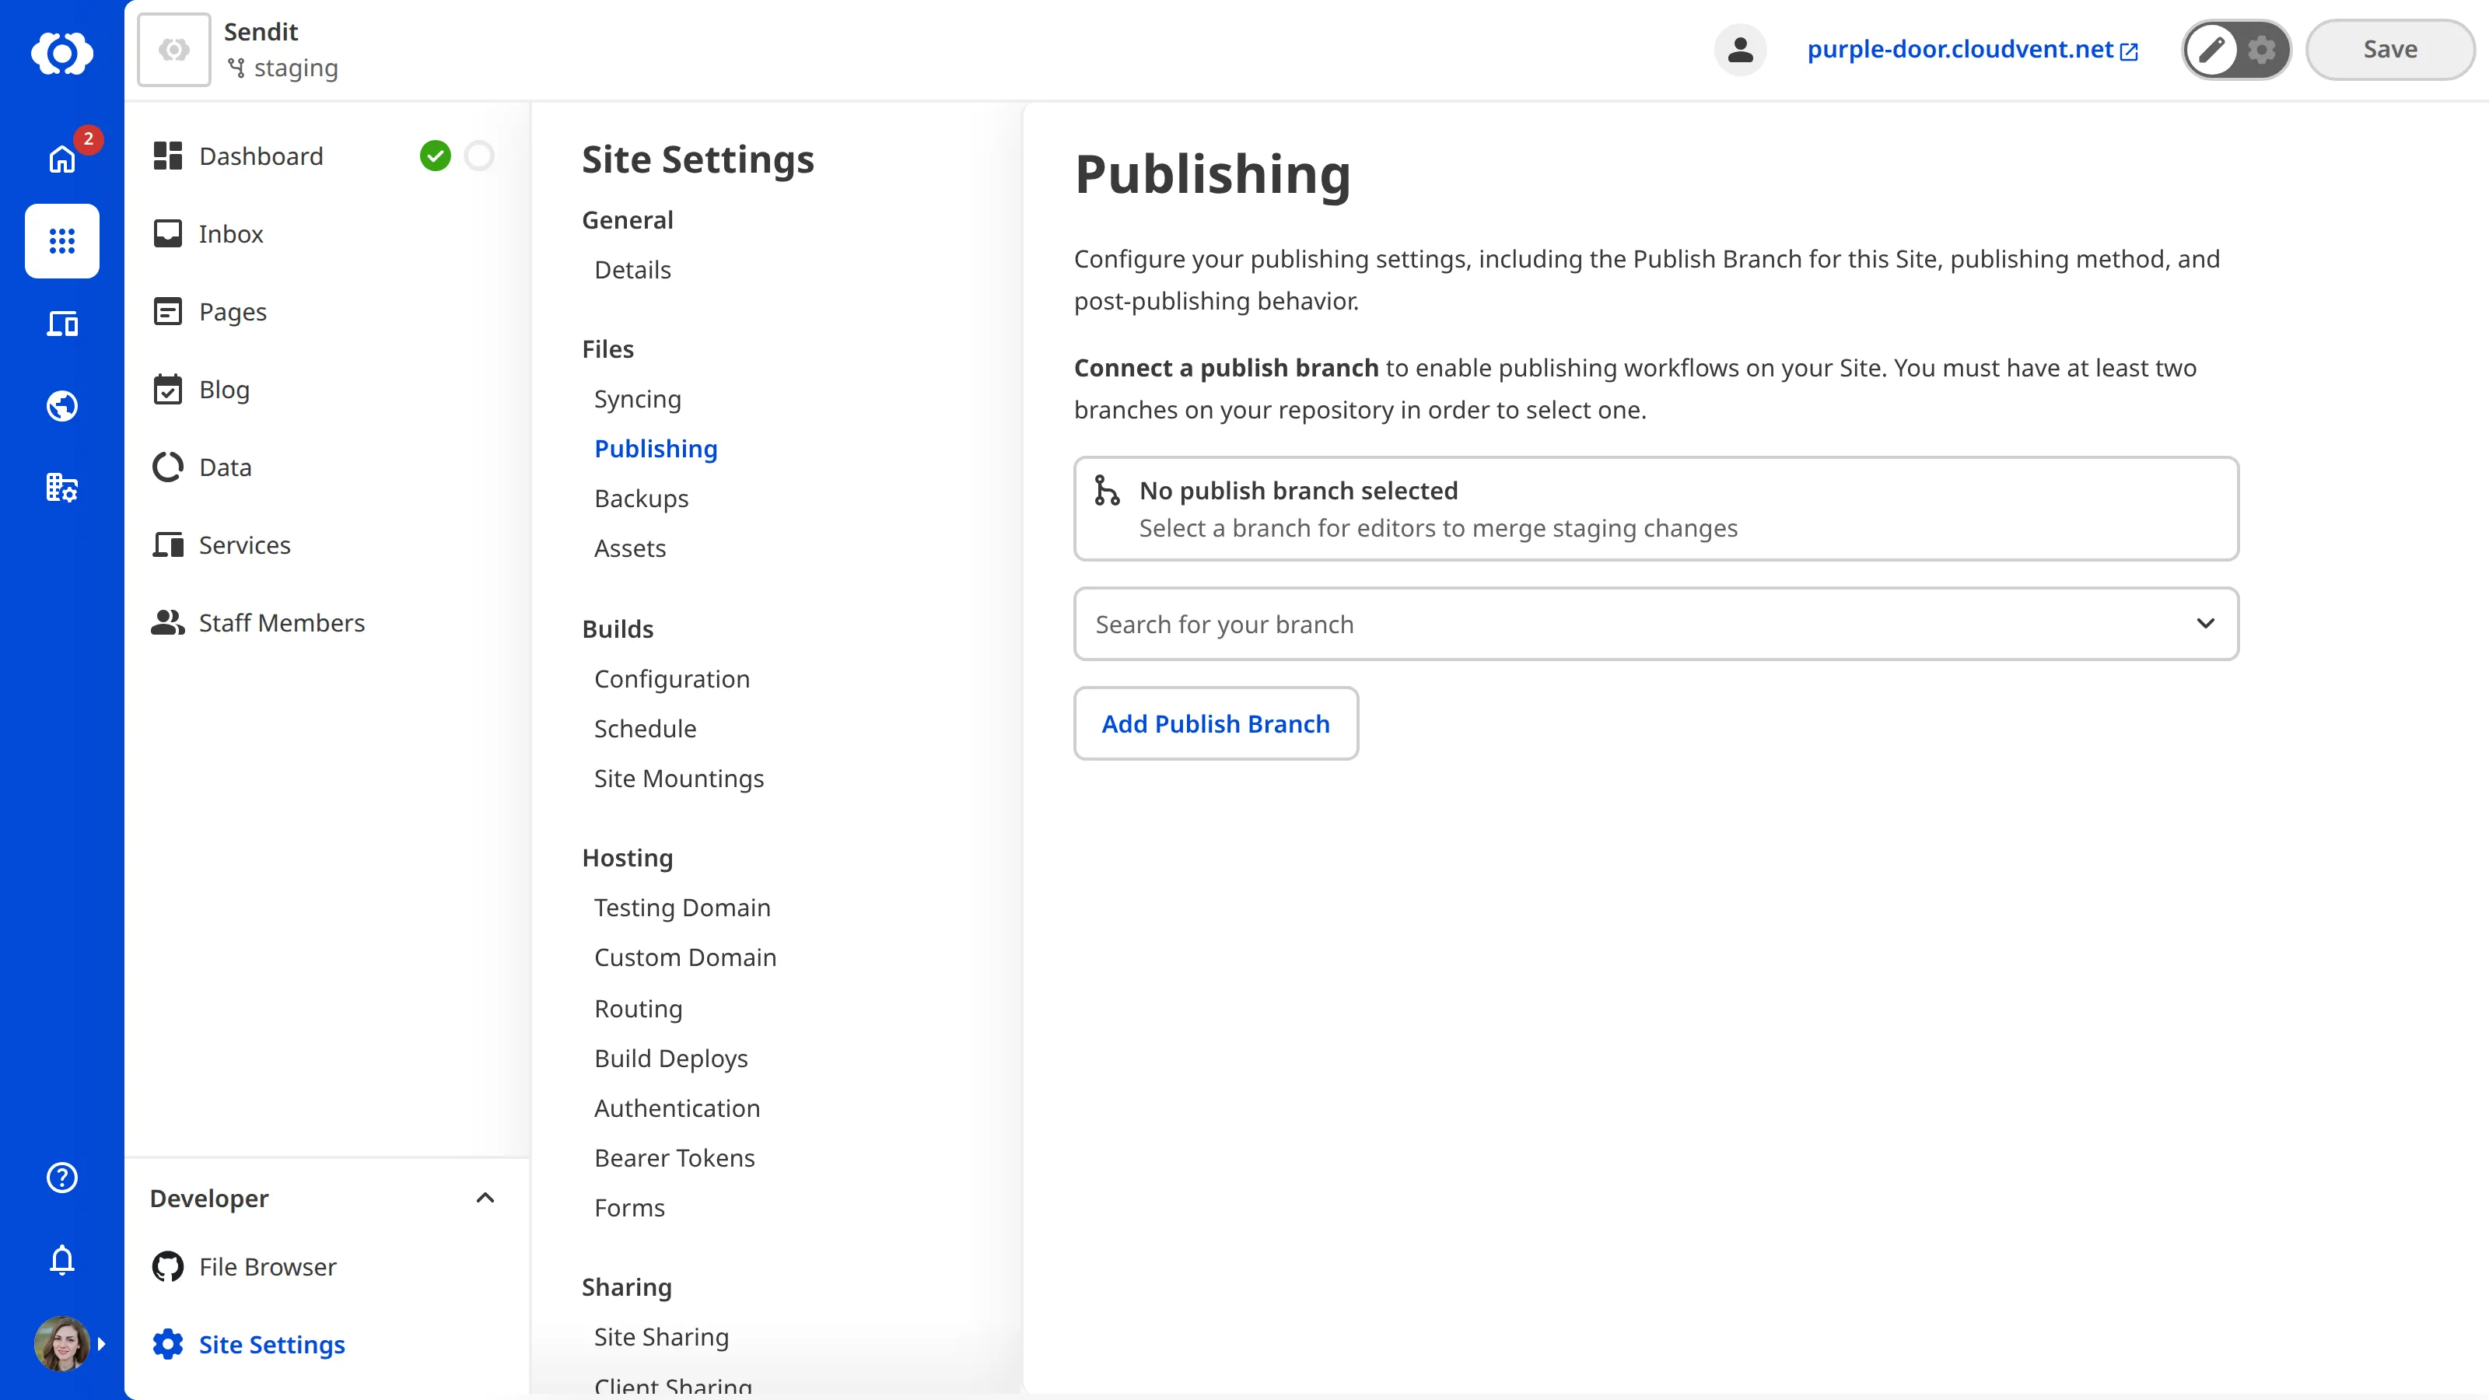
Task: Click the user account person icon
Action: click(x=1740, y=49)
